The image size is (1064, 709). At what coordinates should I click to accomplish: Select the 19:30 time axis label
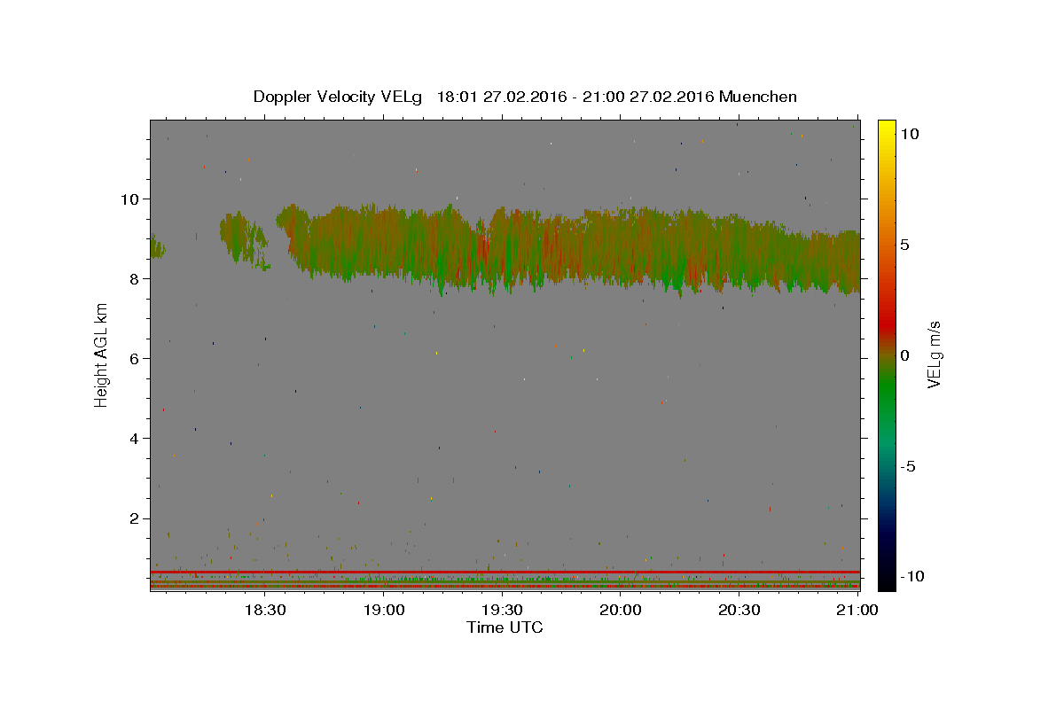click(x=503, y=610)
